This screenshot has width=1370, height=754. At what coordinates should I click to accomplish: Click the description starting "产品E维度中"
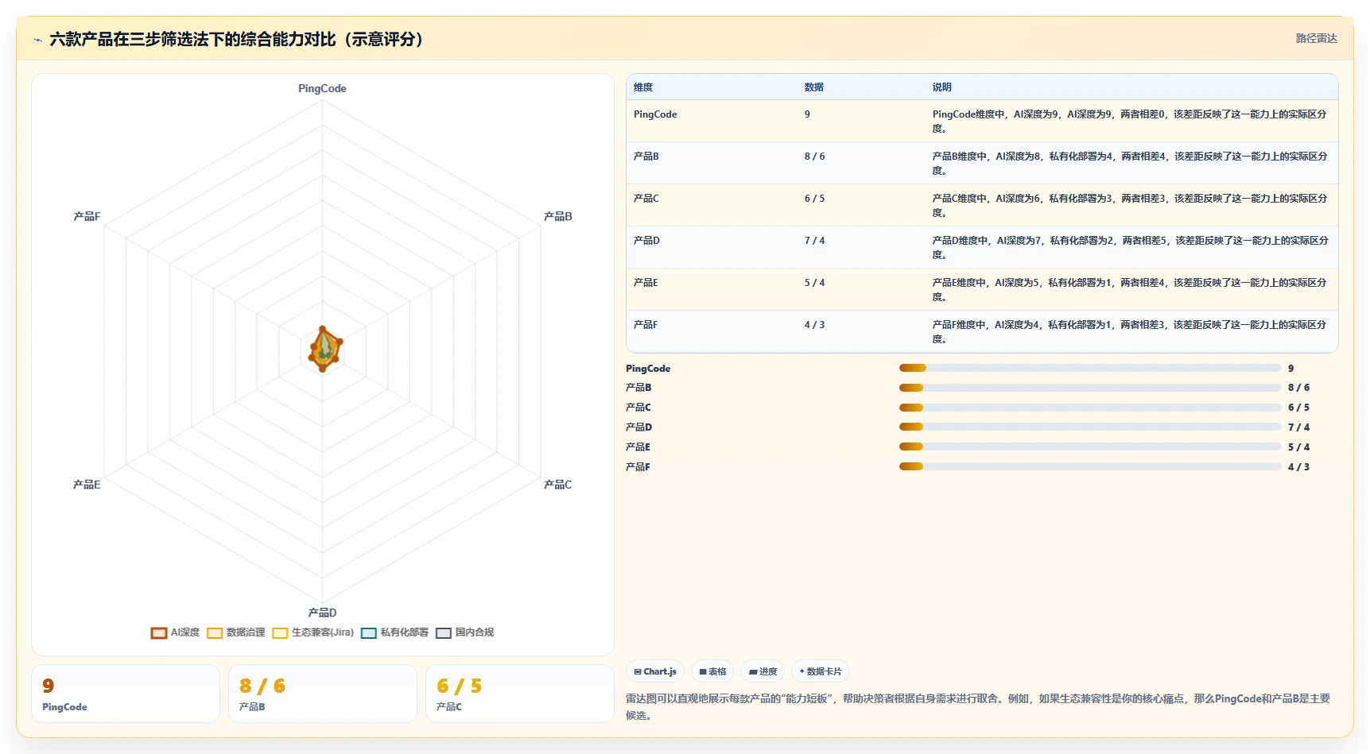tap(1130, 290)
